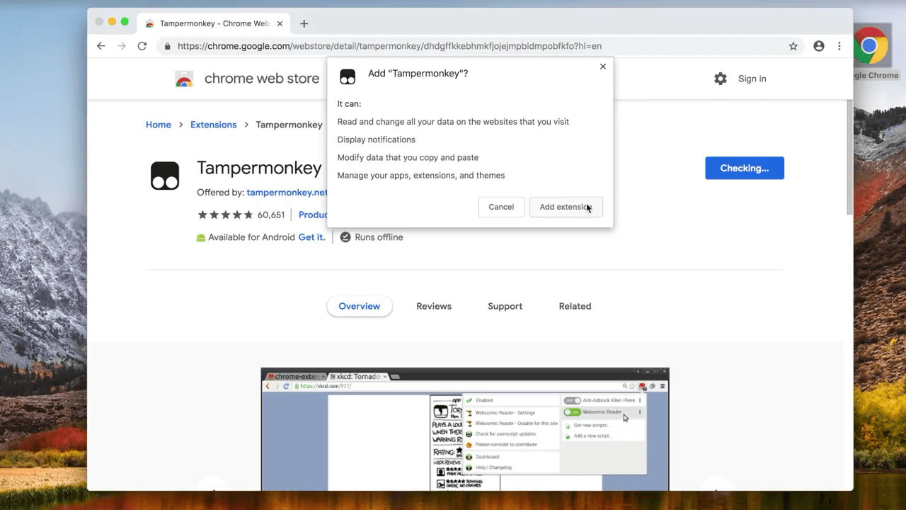Screen dimensions: 906x510
Task: Click the lock icon in the address bar
Action: [168, 46]
